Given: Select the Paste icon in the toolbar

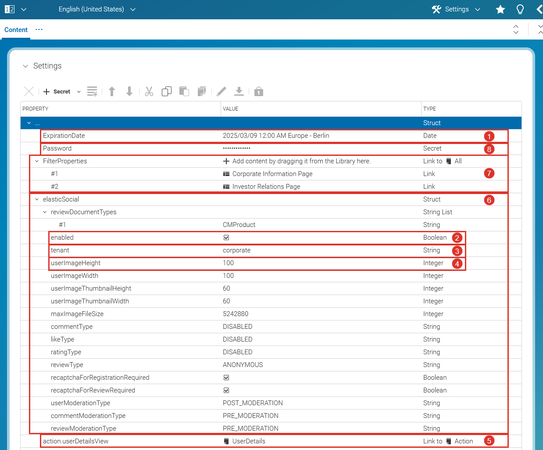Looking at the screenshot, I should coord(184,91).
